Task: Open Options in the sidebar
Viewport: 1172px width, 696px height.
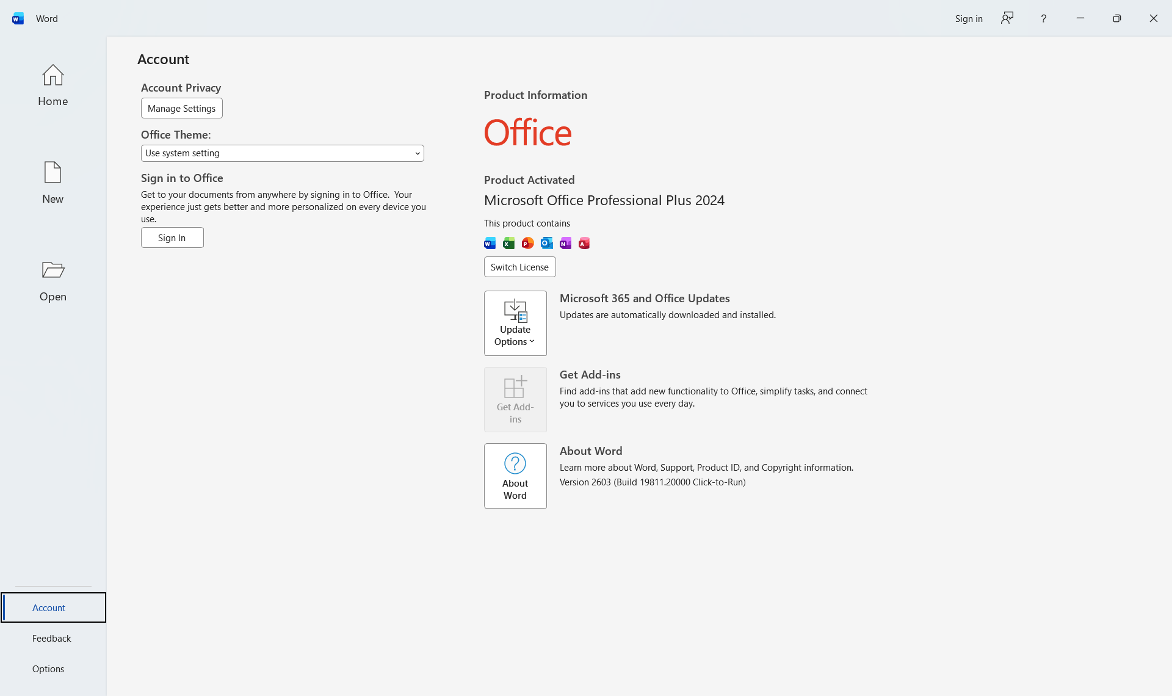Action: [48, 669]
